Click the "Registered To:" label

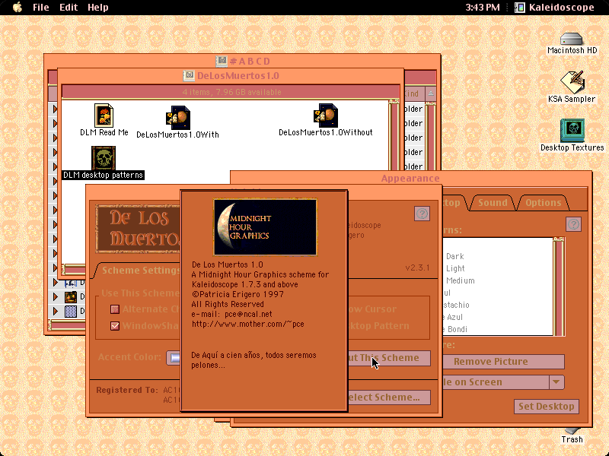coord(127,390)
